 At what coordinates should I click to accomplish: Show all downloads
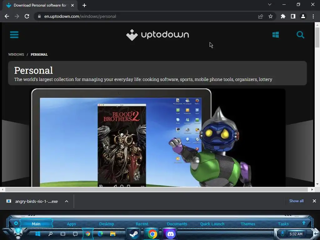coord(296,201)
